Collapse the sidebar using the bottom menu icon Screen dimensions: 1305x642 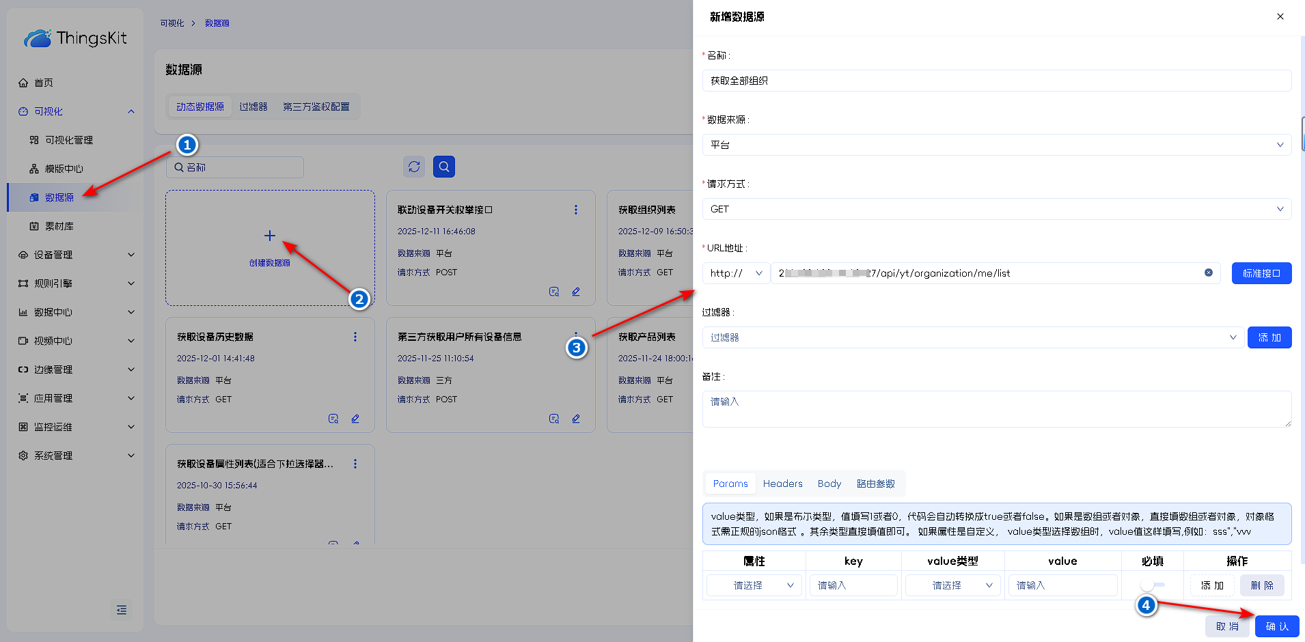122,610
